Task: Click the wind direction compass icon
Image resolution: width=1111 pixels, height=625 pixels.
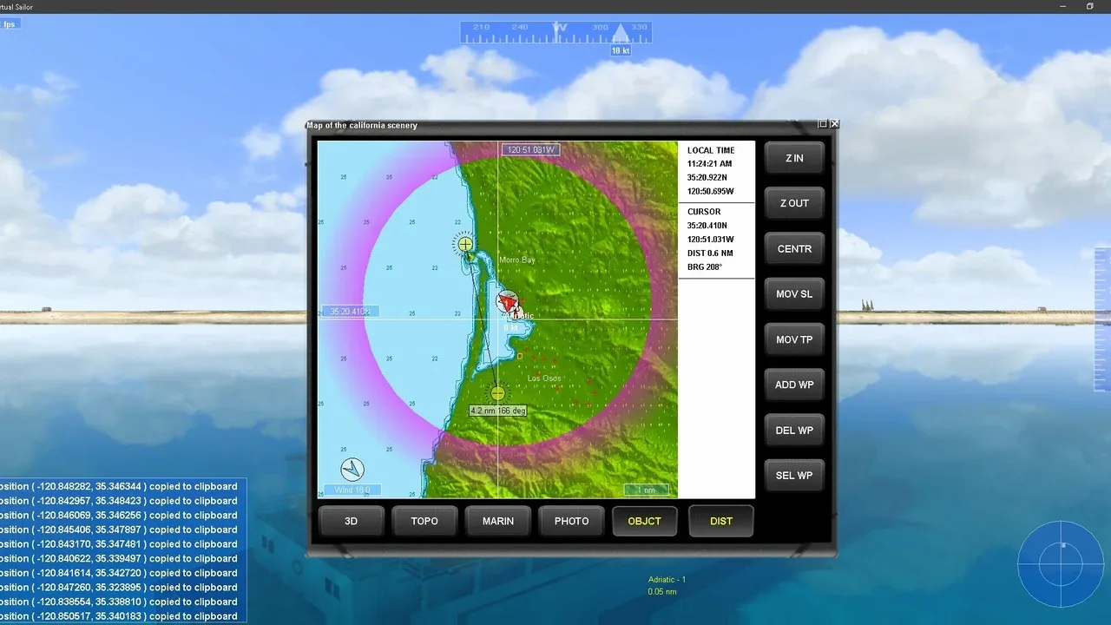Action: 352,470
